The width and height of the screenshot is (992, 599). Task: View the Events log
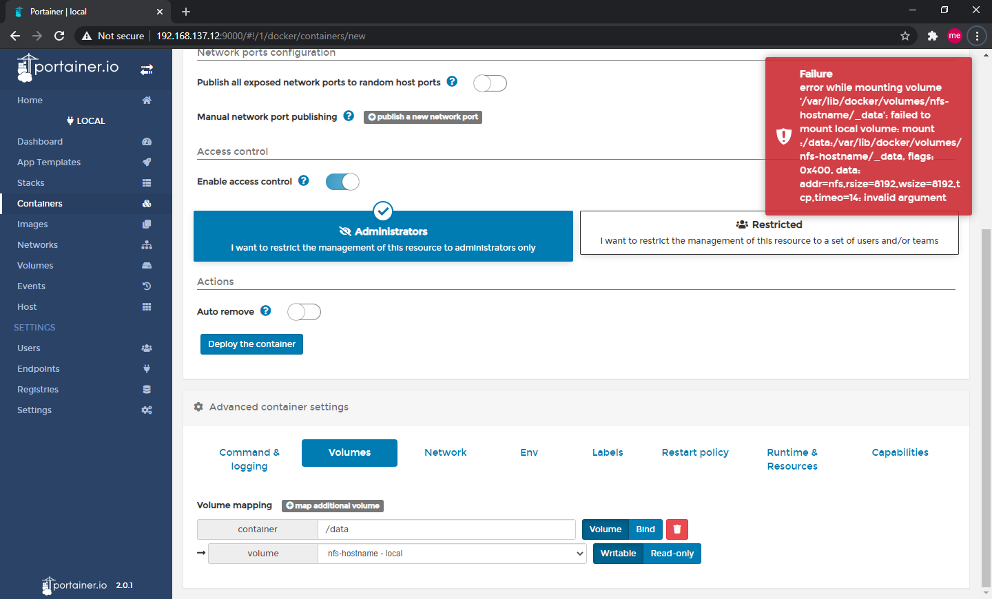(x=31, y=286)
